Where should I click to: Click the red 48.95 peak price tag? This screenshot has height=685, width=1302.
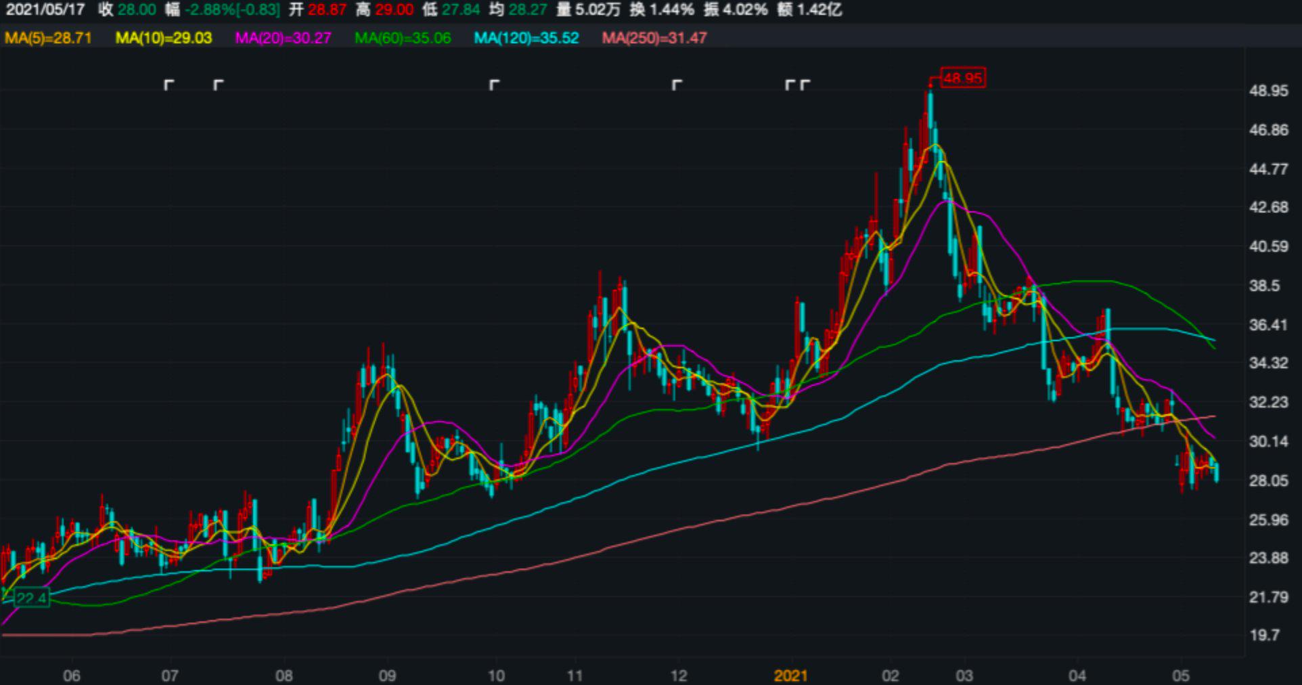pos(962,78)
